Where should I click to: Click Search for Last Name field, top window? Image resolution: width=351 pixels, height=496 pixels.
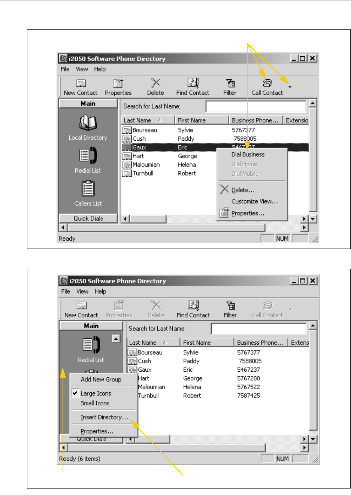pos(256,106)
